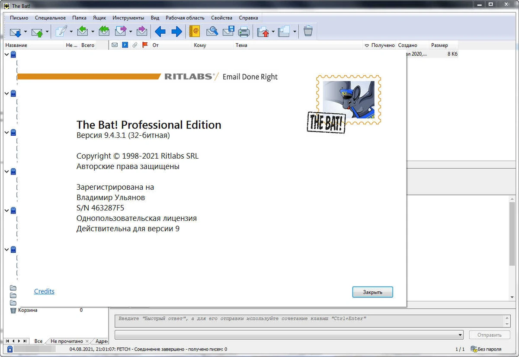Viewport: 519px width, 357px height.
Task: Open the Рабочая область menu
Action: click(185, 18)
